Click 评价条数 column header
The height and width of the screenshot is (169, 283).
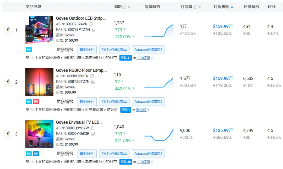(x=251, y=7)
